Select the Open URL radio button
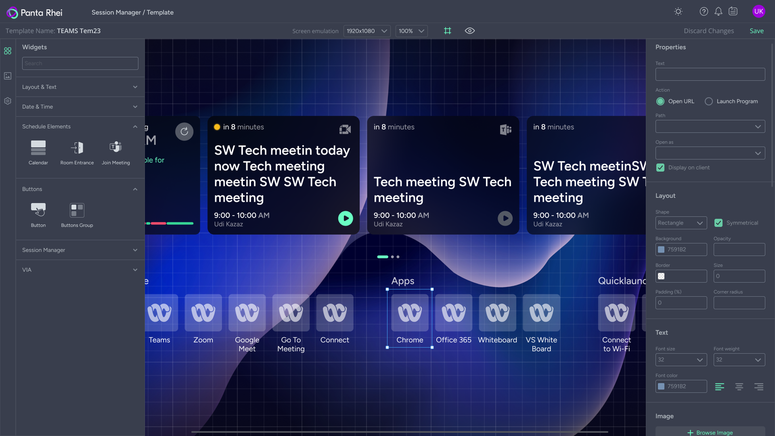This screenshot has width=775, height=436. (660, 101)
